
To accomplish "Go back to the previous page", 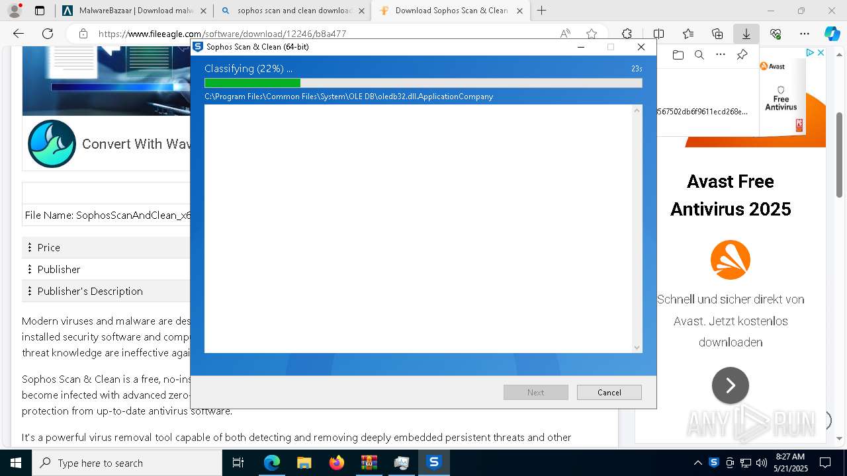I will 19,34.
